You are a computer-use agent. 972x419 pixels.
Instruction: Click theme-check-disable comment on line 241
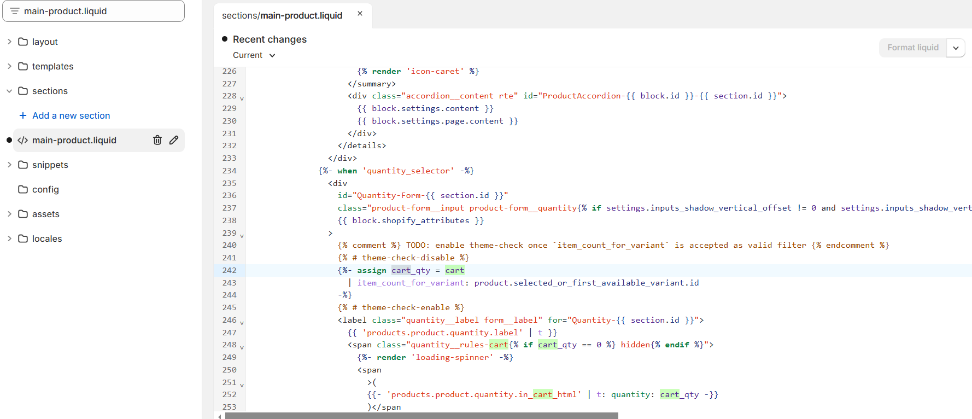coord(403,258)
